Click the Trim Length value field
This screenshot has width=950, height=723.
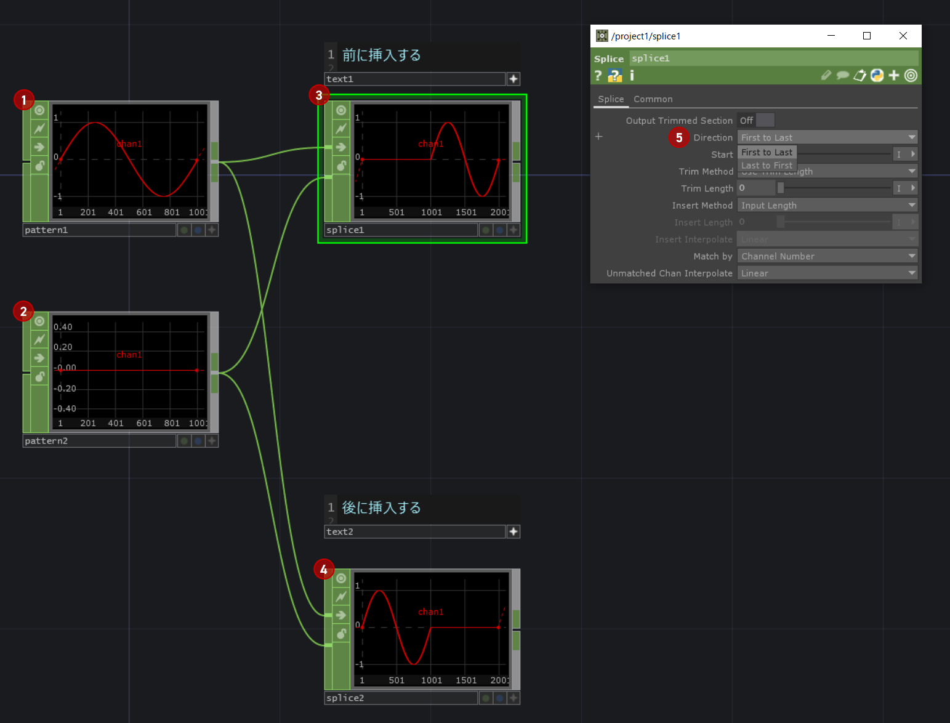pos(756,188)
